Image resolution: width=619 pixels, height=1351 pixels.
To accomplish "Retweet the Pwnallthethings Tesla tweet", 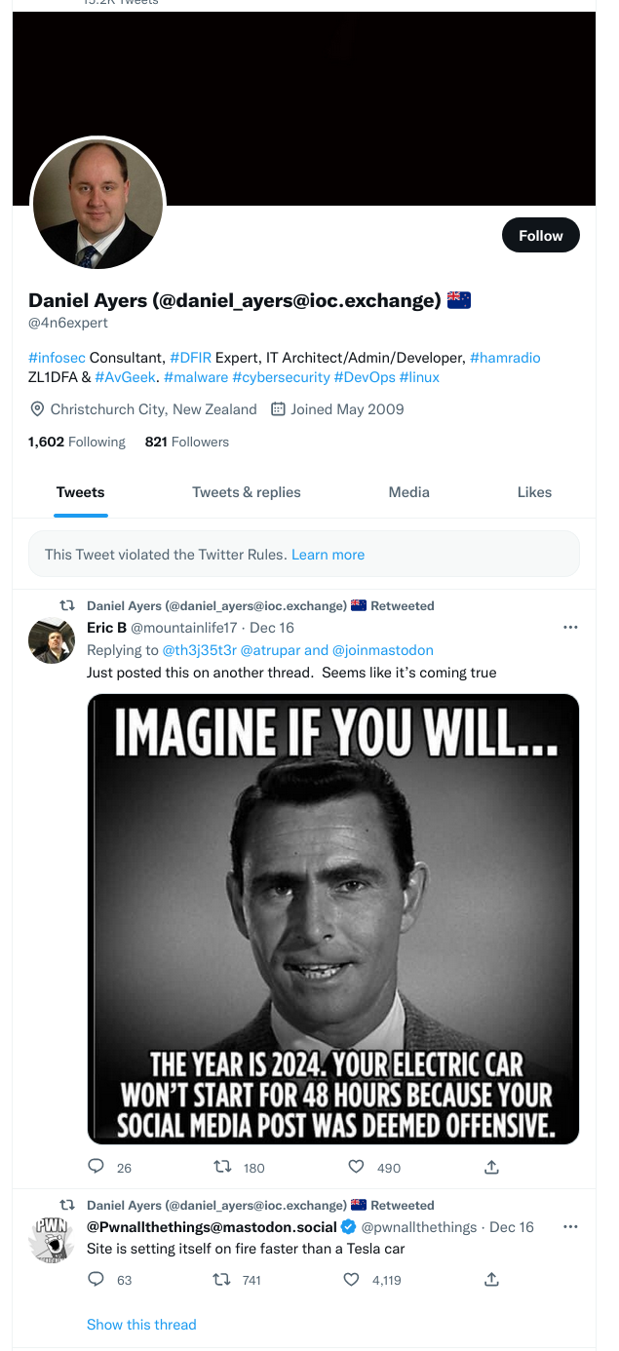I will coord(222,1280).
